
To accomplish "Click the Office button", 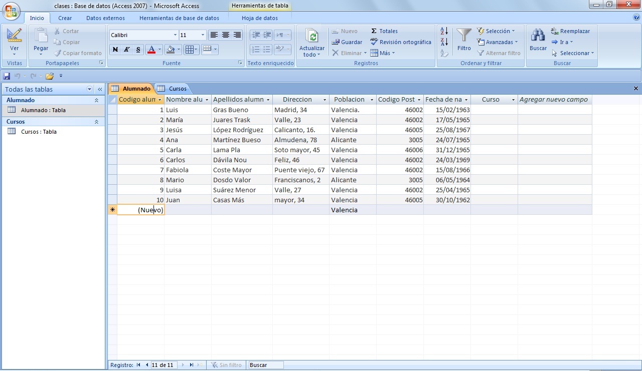I will [x=11, y=11].
